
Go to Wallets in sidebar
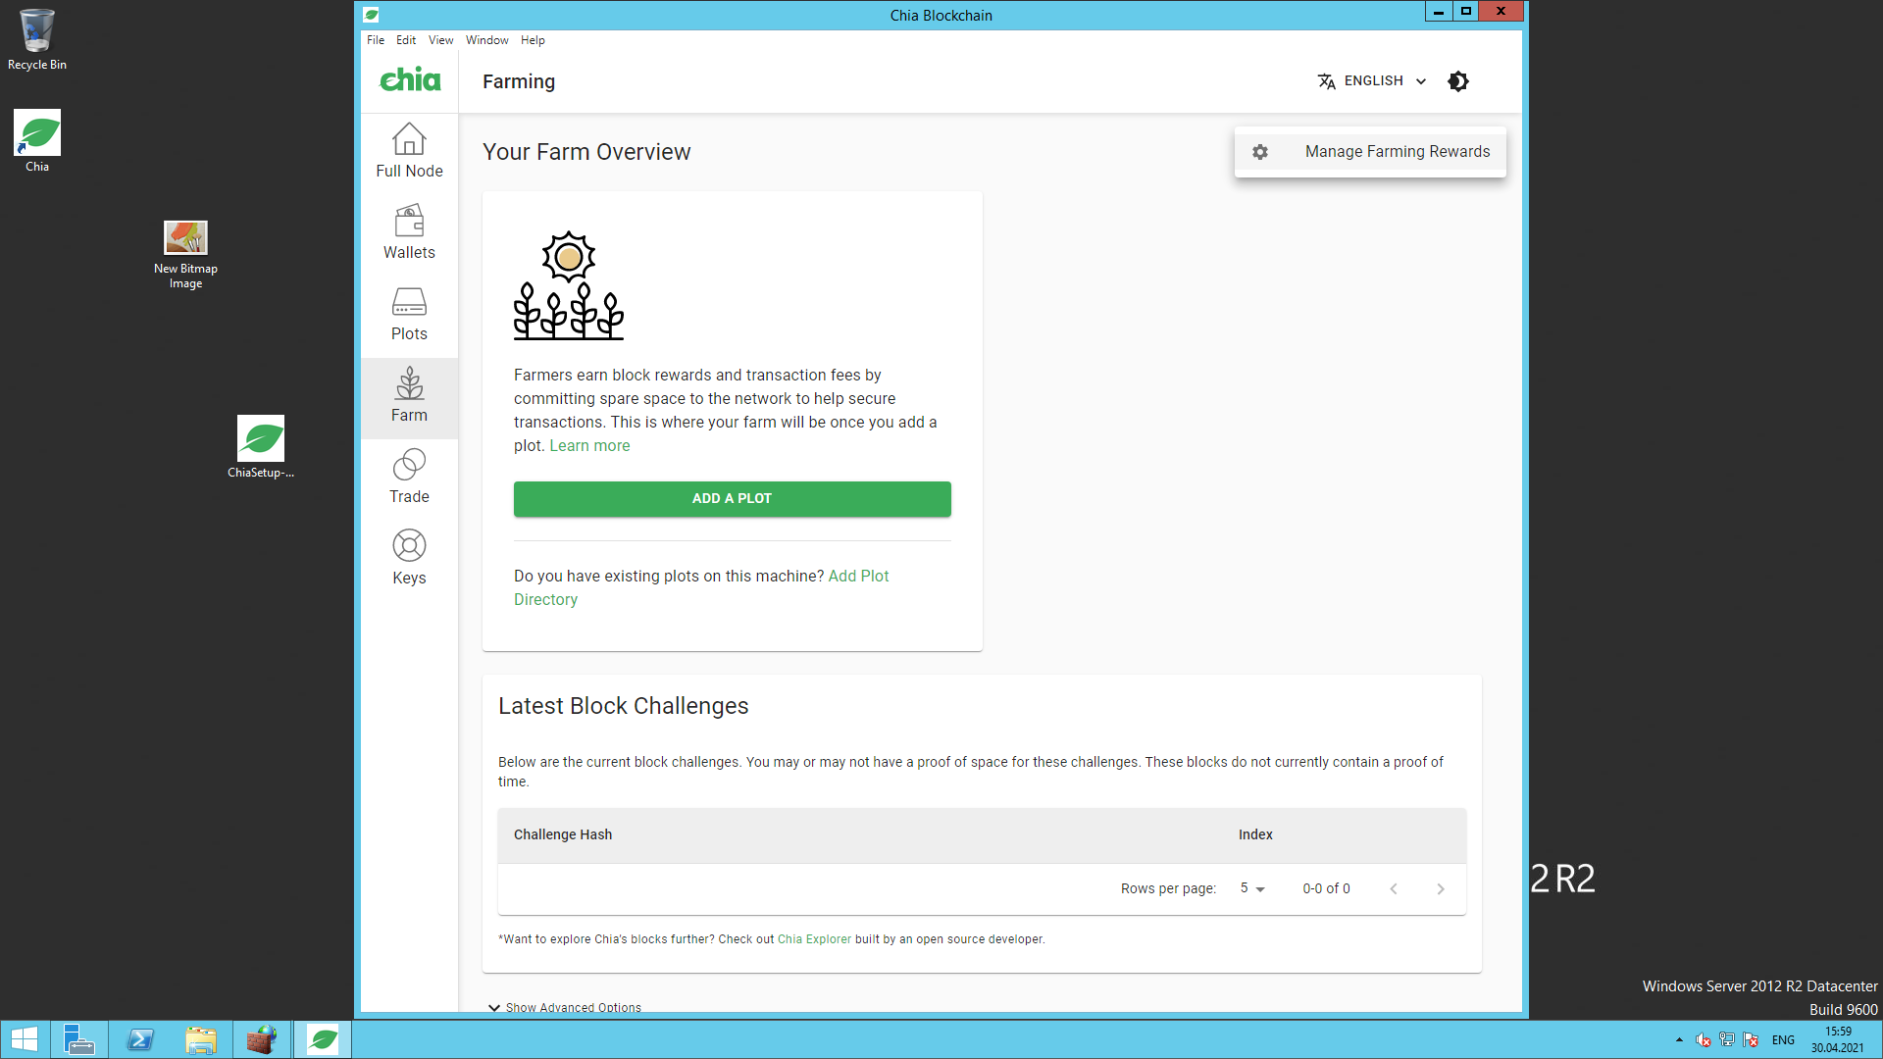pos(409,232)
